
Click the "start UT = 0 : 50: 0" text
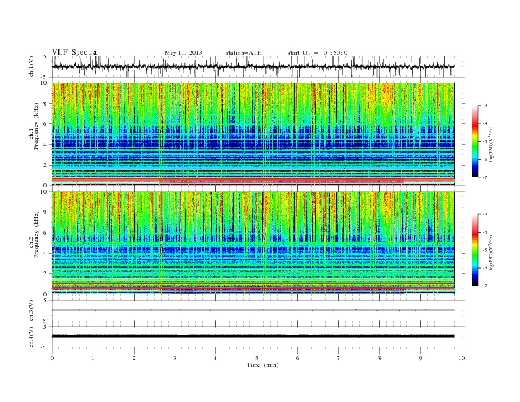click(x=317, y=53)
